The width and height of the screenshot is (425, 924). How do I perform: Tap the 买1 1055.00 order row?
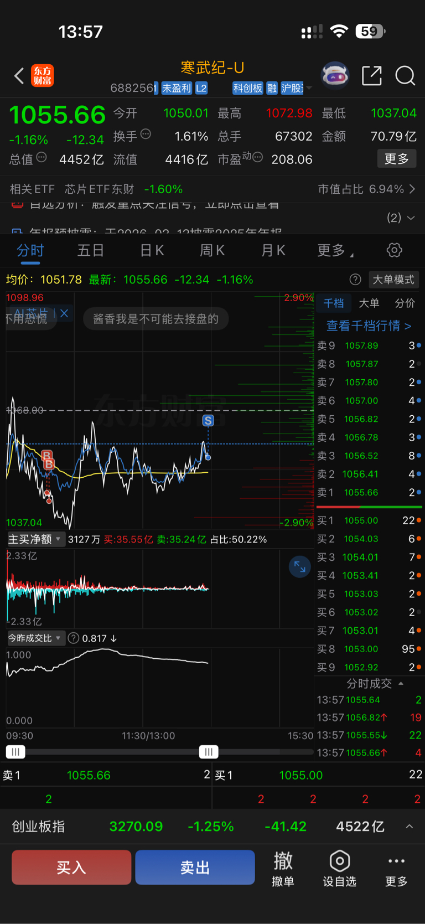pyautogui.click(x=369, y=520)
